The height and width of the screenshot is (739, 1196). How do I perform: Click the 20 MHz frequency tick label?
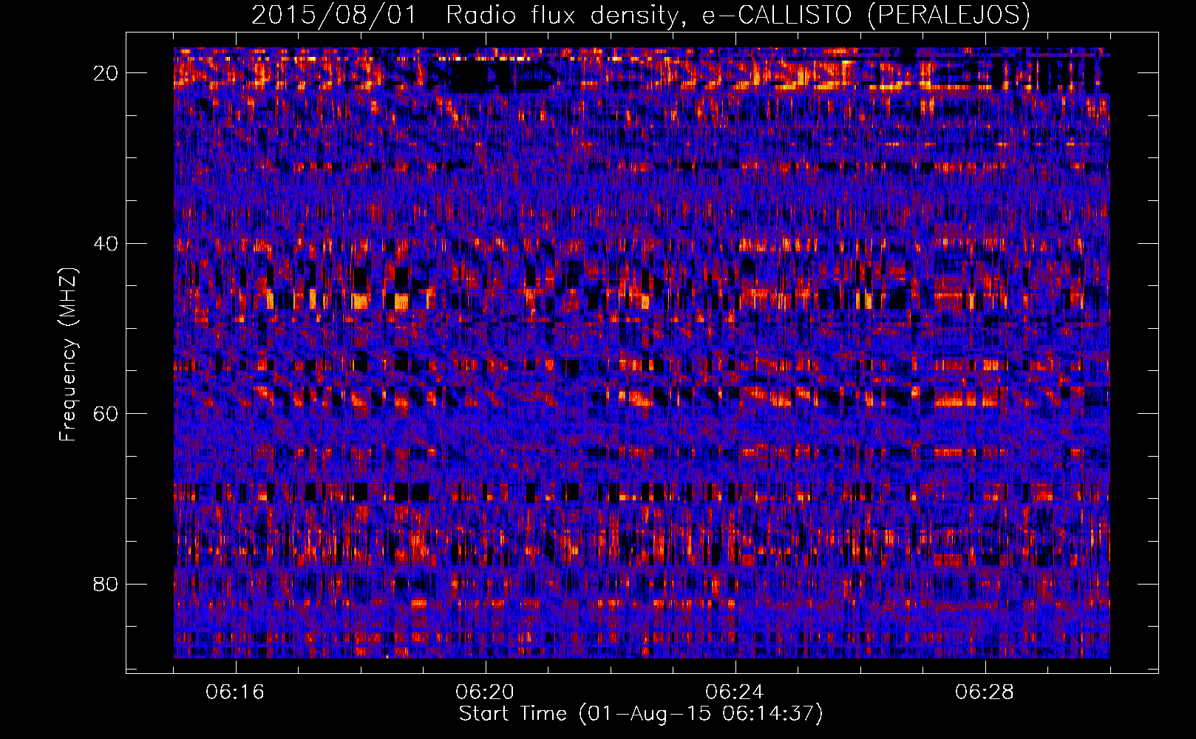click(106, 73)
